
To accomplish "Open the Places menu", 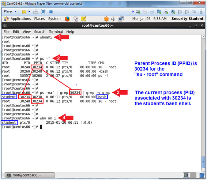I will click(39, 19).
